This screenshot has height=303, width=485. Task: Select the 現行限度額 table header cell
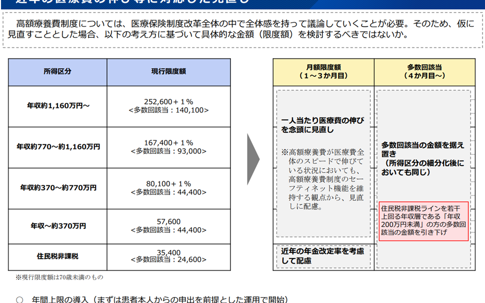point(168,72)
